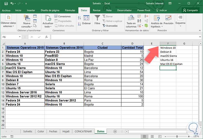Click the Editar vínculos button

click(64, 26)
